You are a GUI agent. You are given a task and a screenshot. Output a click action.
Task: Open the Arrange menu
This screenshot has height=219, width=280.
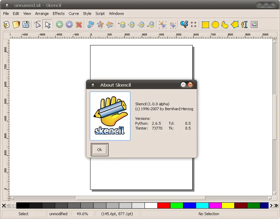click(42, 14)
